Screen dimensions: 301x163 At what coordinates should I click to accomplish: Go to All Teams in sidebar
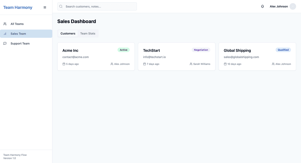click(x=17, y=24)
